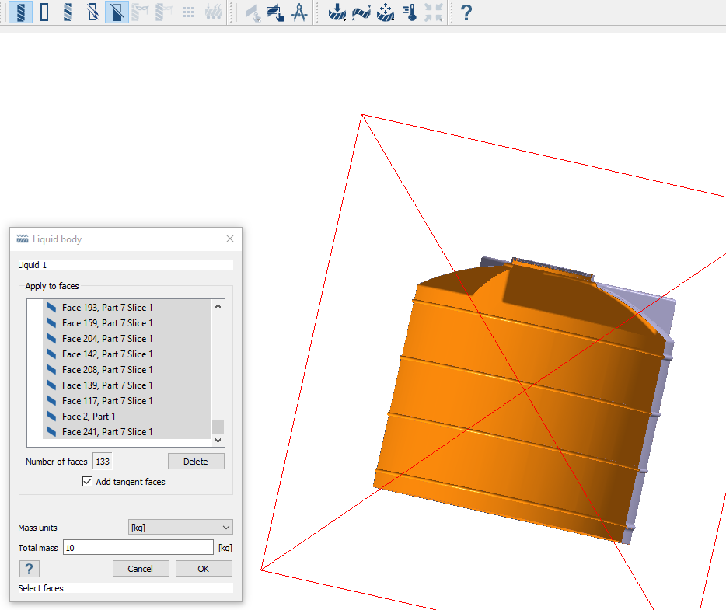Click Cancel in Liquid body dialog
Image resolution: width=726 pixels, height=610 pixels.
click(141, 569)
